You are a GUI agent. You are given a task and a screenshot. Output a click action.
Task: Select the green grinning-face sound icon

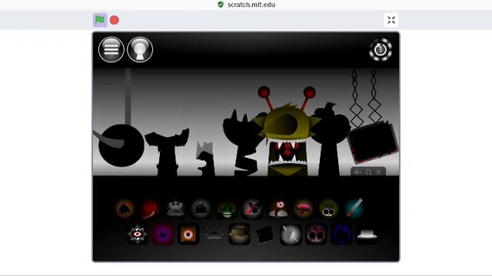(227, 209)
